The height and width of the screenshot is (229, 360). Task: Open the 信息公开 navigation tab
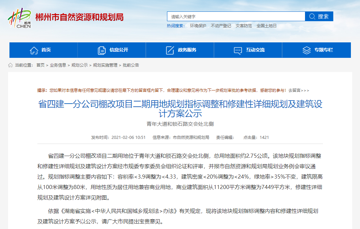112,50
